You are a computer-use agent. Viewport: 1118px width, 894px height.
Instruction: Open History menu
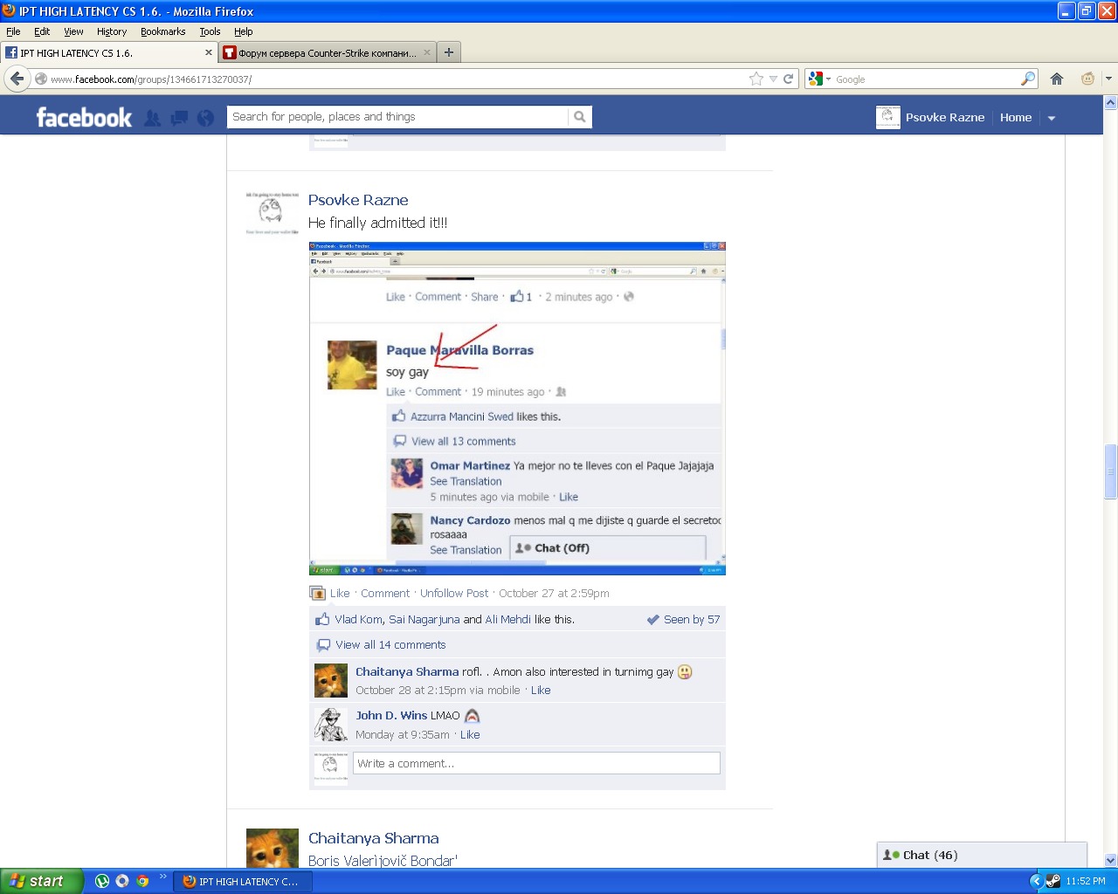point(112,31)
